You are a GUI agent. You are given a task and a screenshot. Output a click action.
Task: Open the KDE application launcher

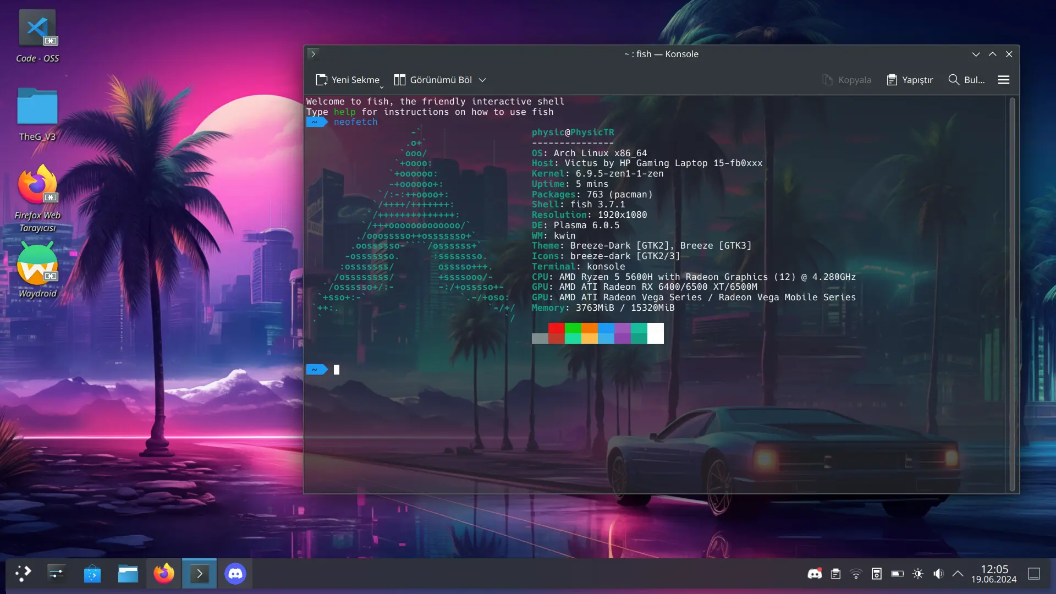[x=23, y=574]
